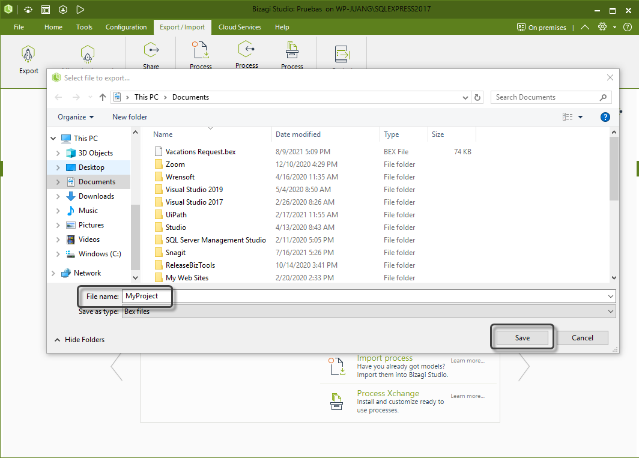Click the Cancel button
Viewport: 639px width, 458px height.
pos(583,338)
